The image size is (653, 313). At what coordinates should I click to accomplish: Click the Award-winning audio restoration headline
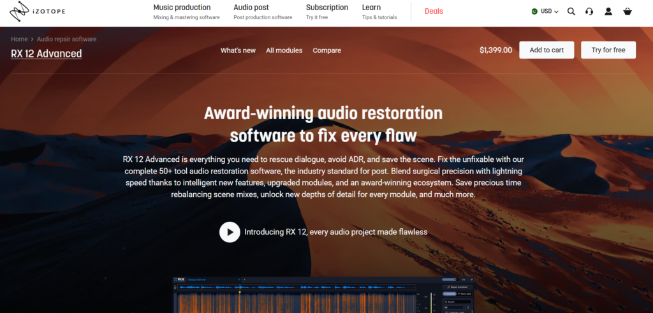point(323,124)
